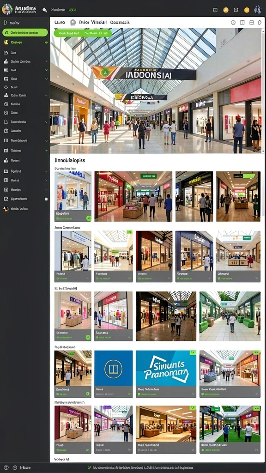Click the book icon on the blue card
Screen dimensions: 266x473
click(x=114, y=369)
